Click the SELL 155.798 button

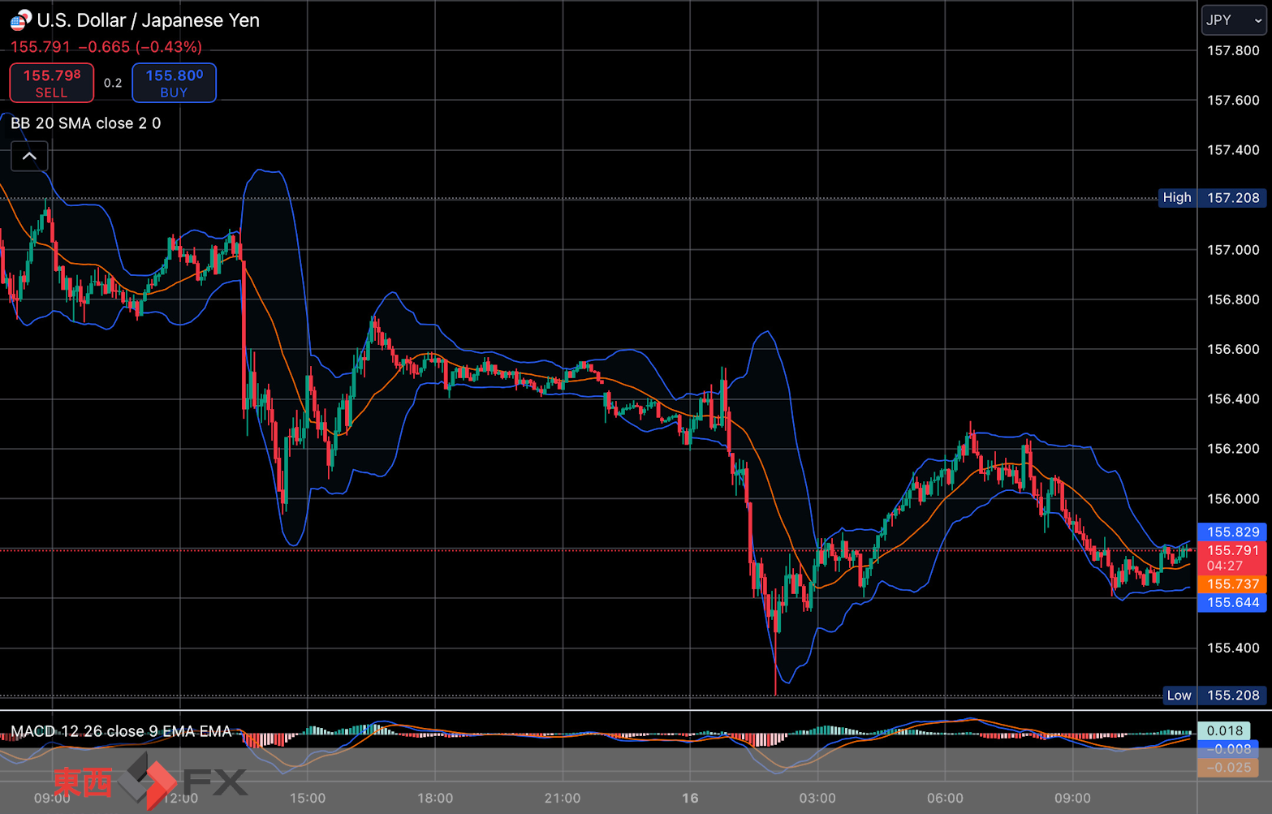[52, 83]
